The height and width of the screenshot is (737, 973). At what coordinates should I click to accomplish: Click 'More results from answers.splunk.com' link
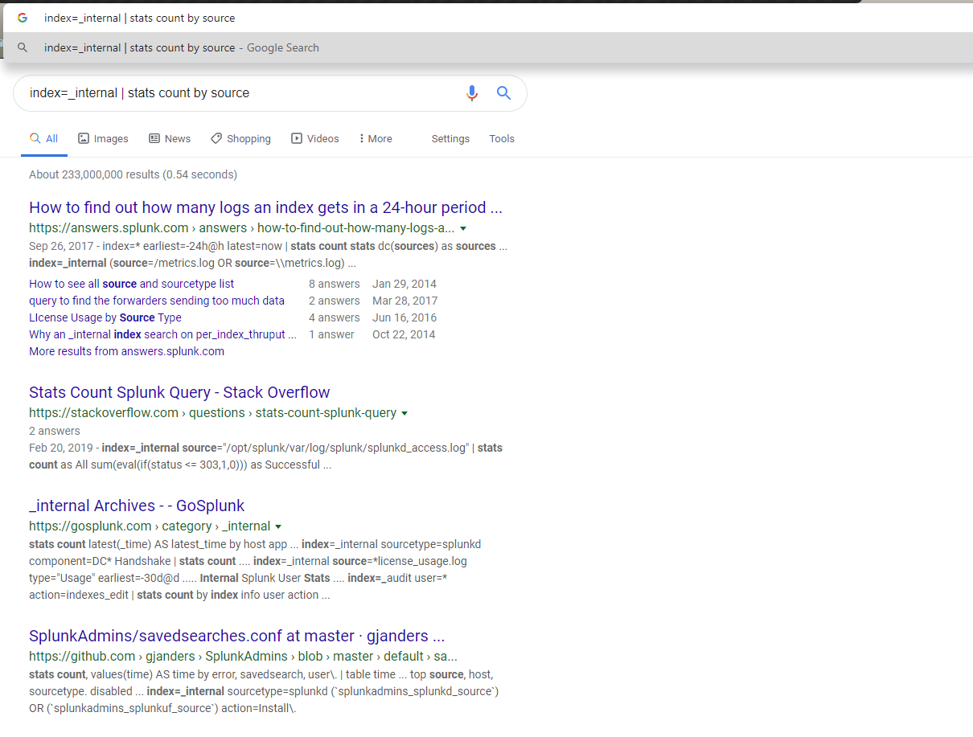126,351
